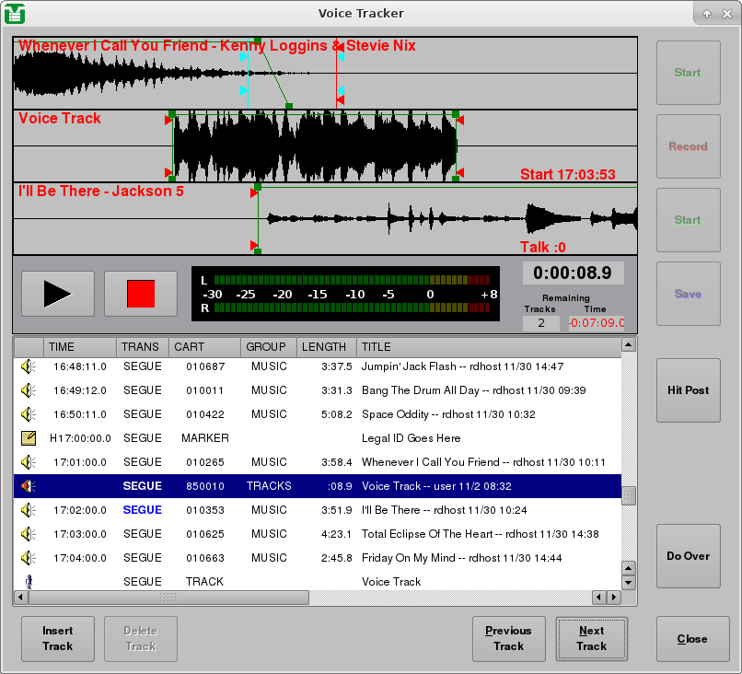Viewport: 742px width, 674px height.
Task: Click the speaker icon beside Friday On My Mind
Action: (28, 557)
